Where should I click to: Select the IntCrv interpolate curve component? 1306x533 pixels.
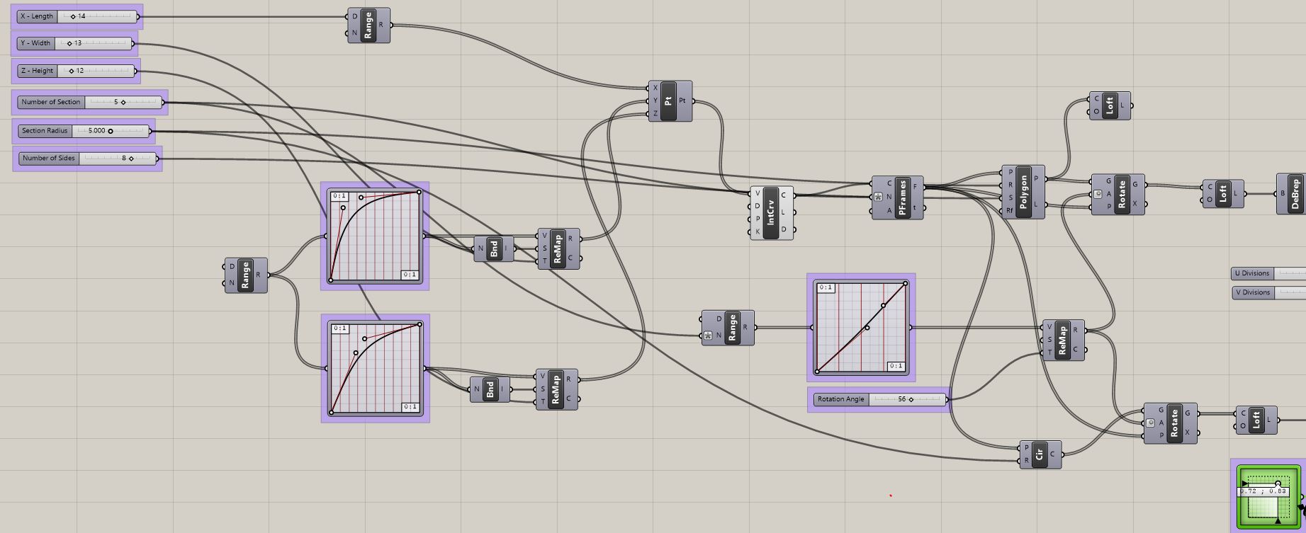[772, 213]
